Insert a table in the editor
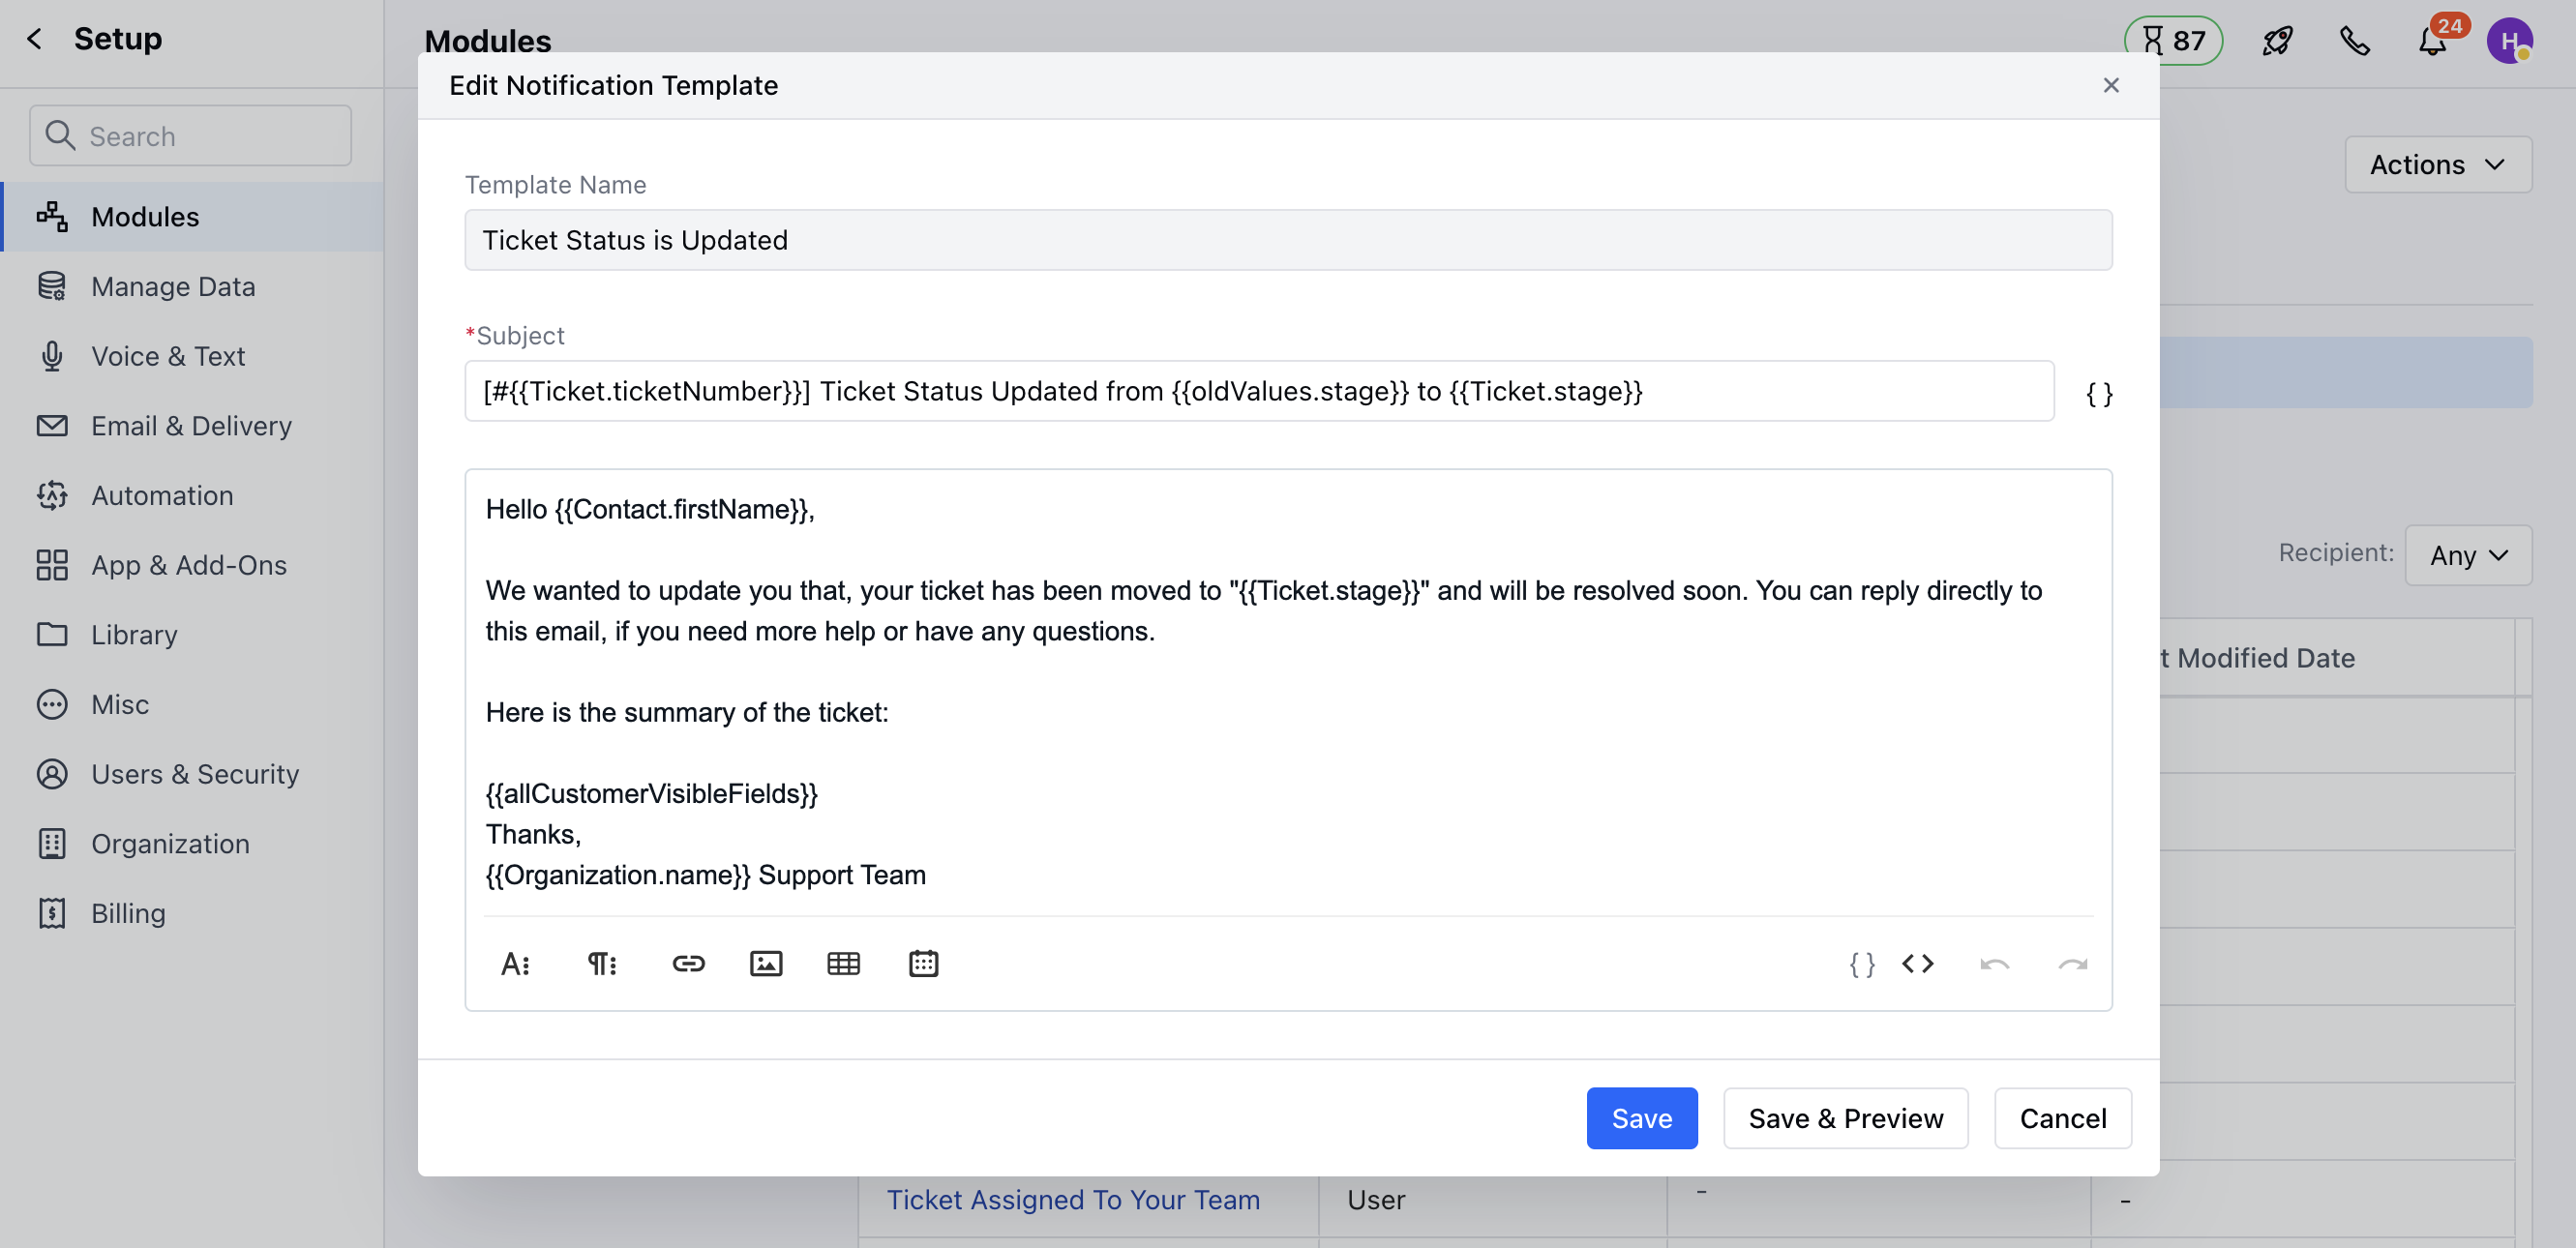This screenshot has width=2576, height=1248. pyautogui.click(x=843, y=963)
